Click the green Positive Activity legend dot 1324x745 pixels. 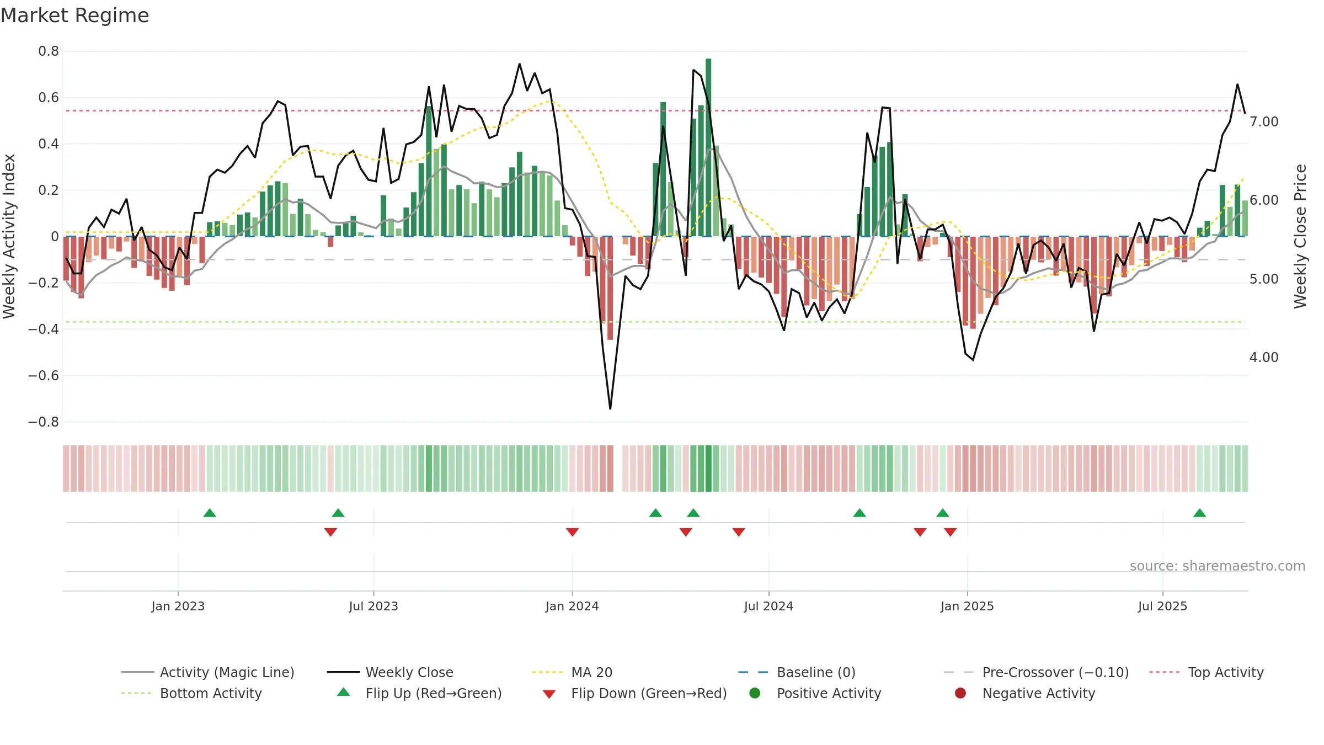point(755,693)
